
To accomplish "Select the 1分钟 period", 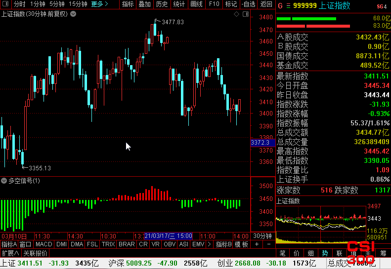I will [38, 4].
